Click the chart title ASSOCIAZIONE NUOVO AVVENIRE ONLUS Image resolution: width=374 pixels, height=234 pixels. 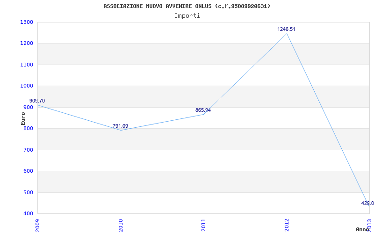point(187,6)
